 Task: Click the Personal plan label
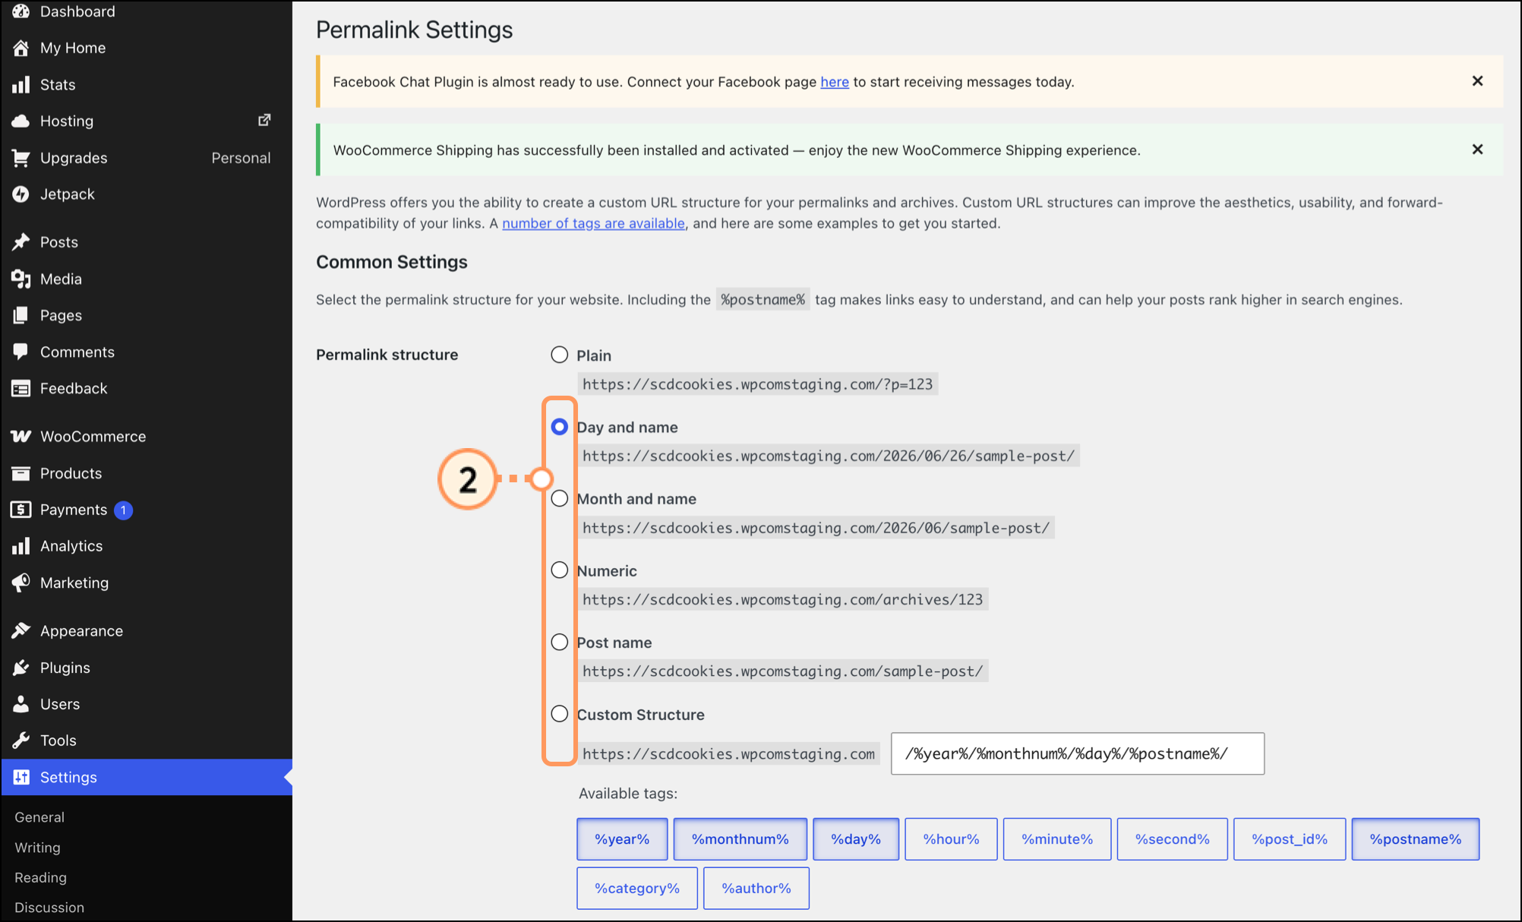(x=241, y=158)
